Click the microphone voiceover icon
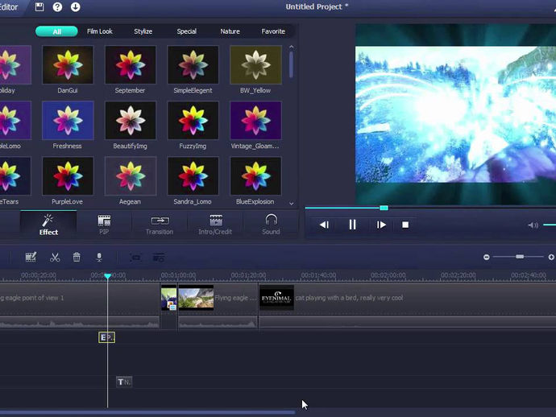 [99, 258]
